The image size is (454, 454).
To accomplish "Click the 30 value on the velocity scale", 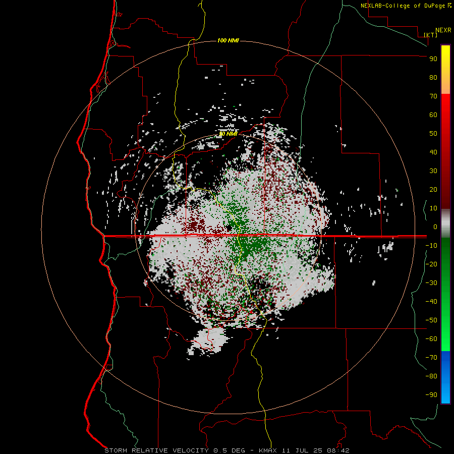I will [x=433, y=171].
